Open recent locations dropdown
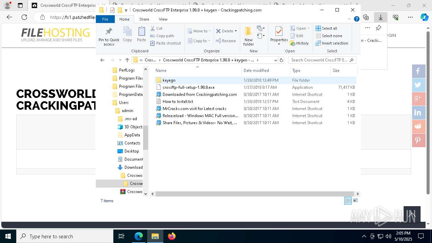 120,60
